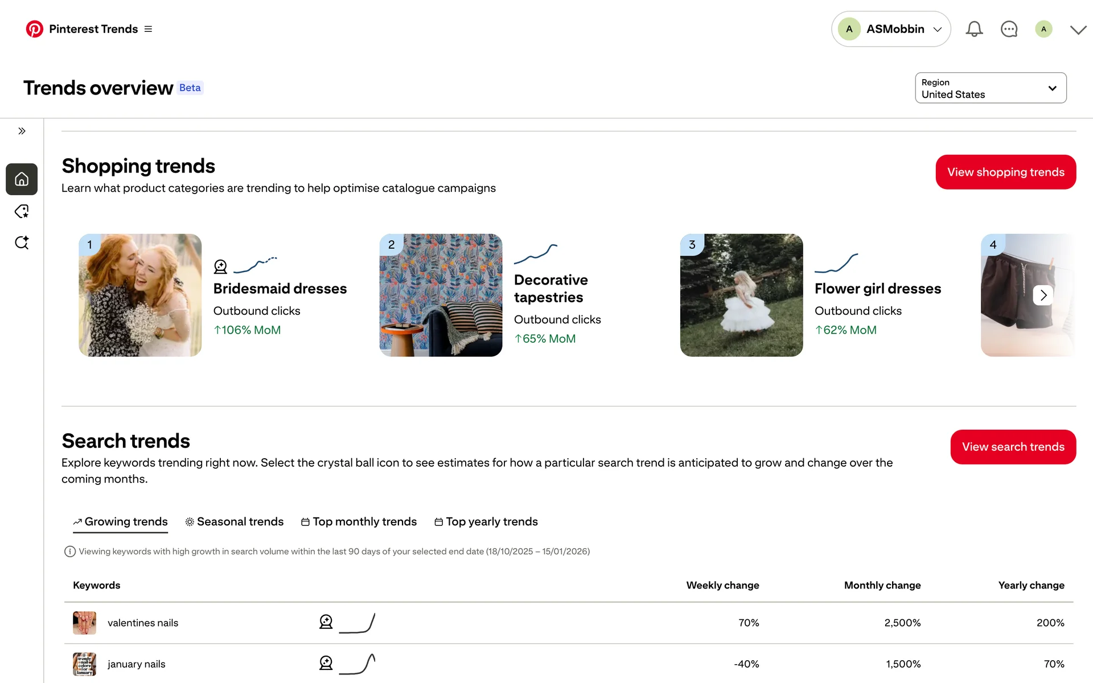The width and height of the screenshot is (1093, 683).
Task: Click crystal ball icon for january nails
Action: pyautogui.click(x=326, y=663)
